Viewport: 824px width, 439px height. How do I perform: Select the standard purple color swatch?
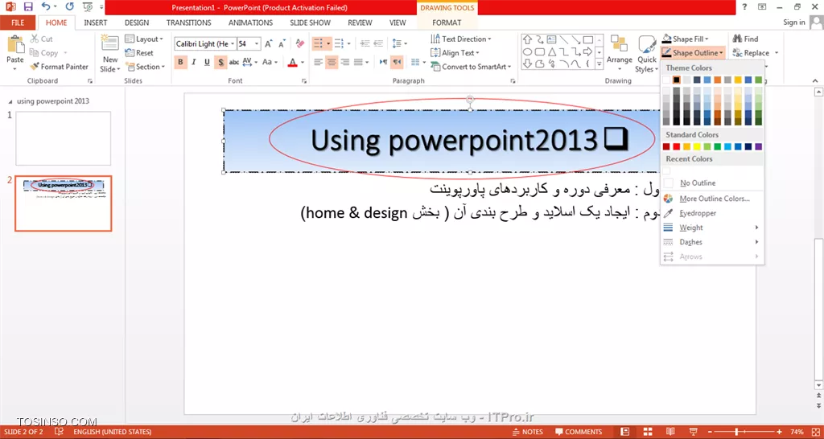point(758,146)
